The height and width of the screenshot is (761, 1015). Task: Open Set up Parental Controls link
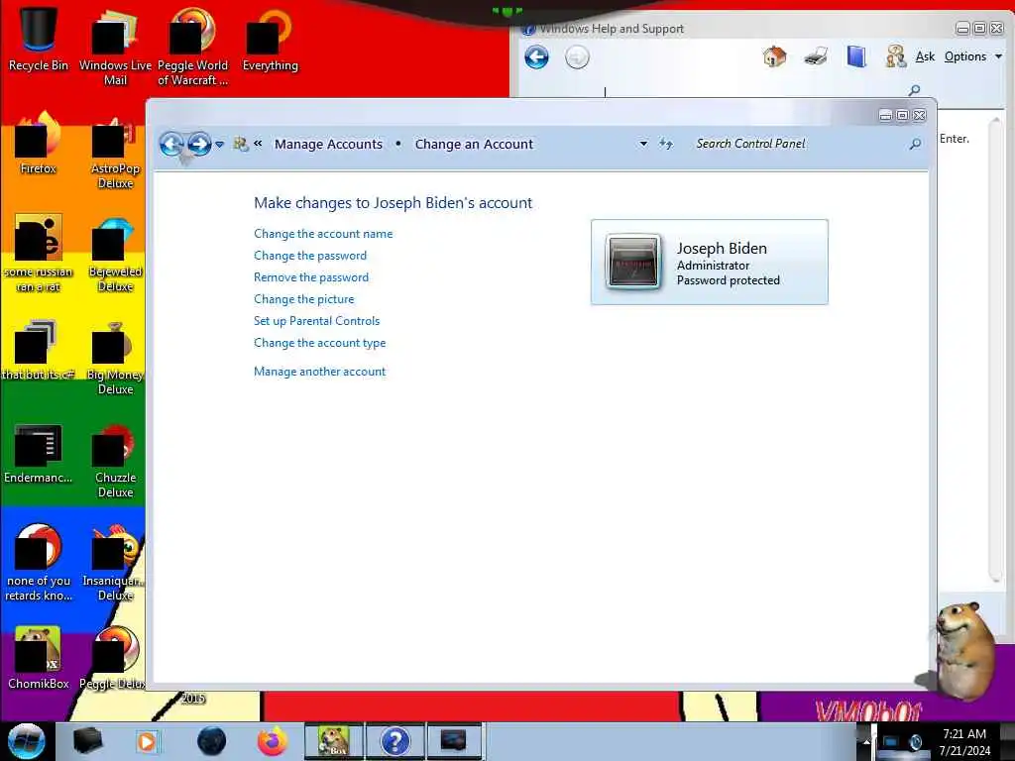[x=316, y=321]
